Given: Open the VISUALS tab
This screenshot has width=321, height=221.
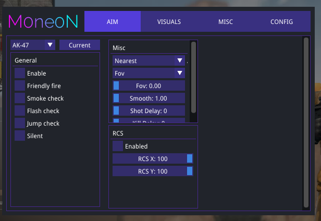Looking at the screenshot, I should (x=169, y=21).
